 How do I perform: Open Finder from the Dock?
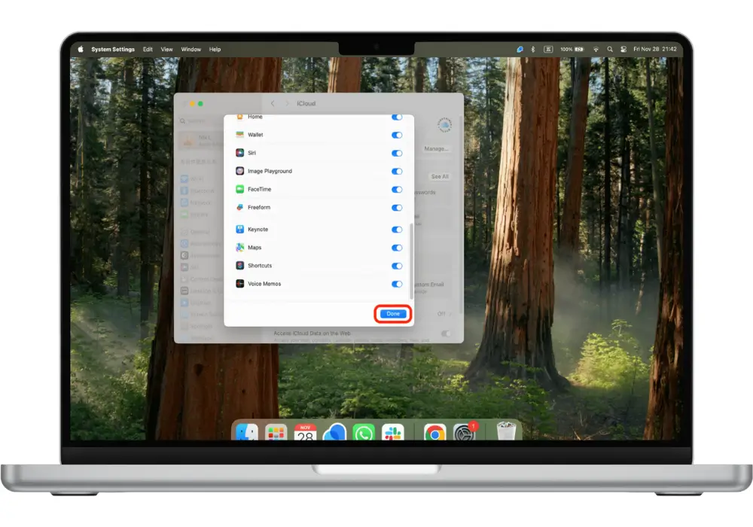pos(247,434)
